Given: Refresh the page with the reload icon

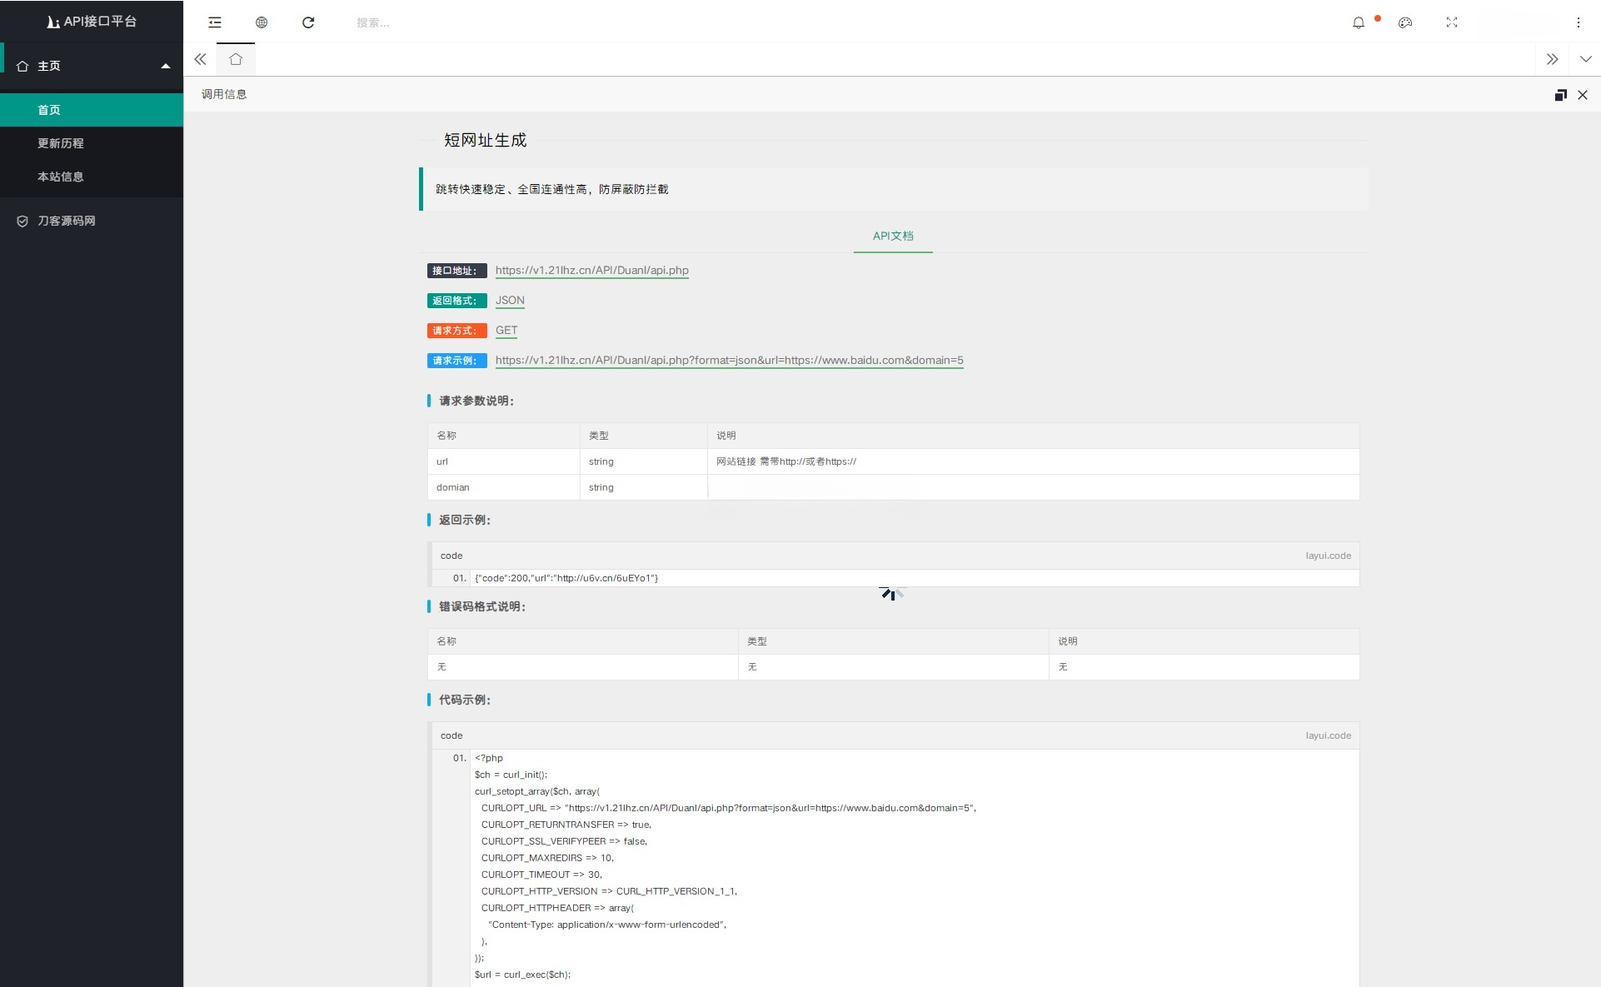Looking at the screenshot, I should point(308,22).
